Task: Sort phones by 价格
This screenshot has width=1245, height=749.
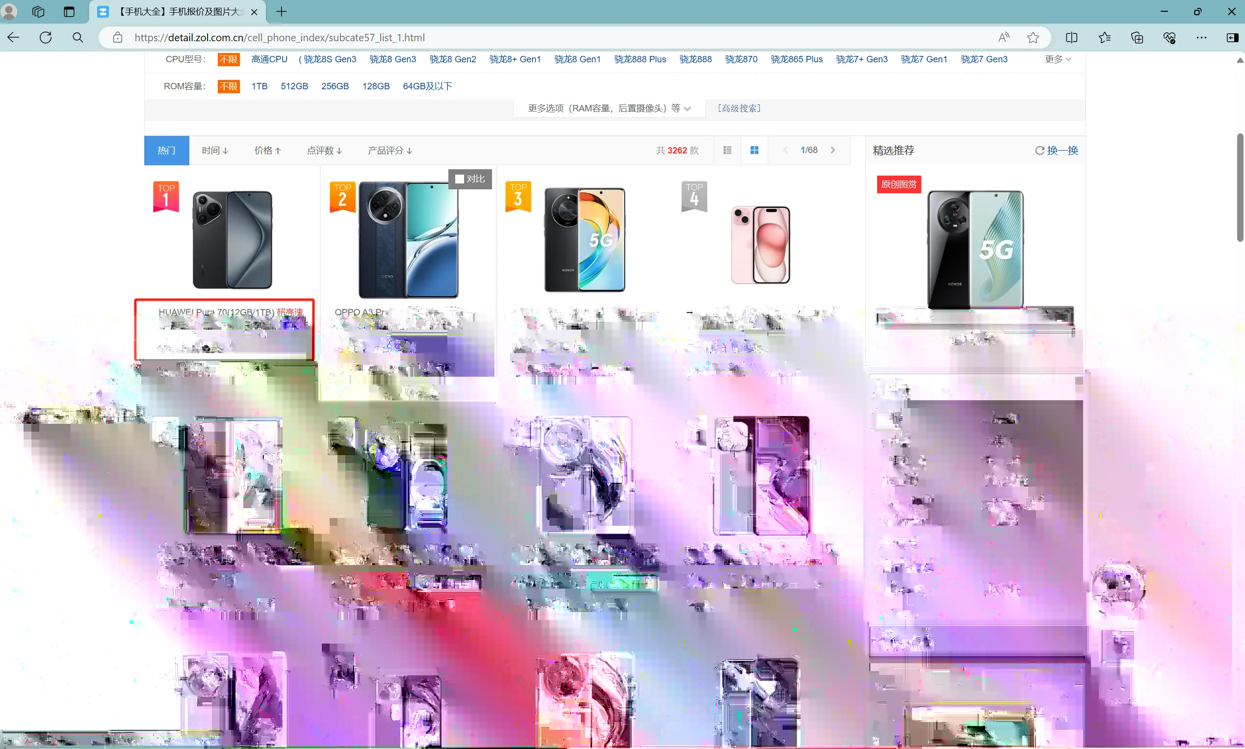Action: 267,151
